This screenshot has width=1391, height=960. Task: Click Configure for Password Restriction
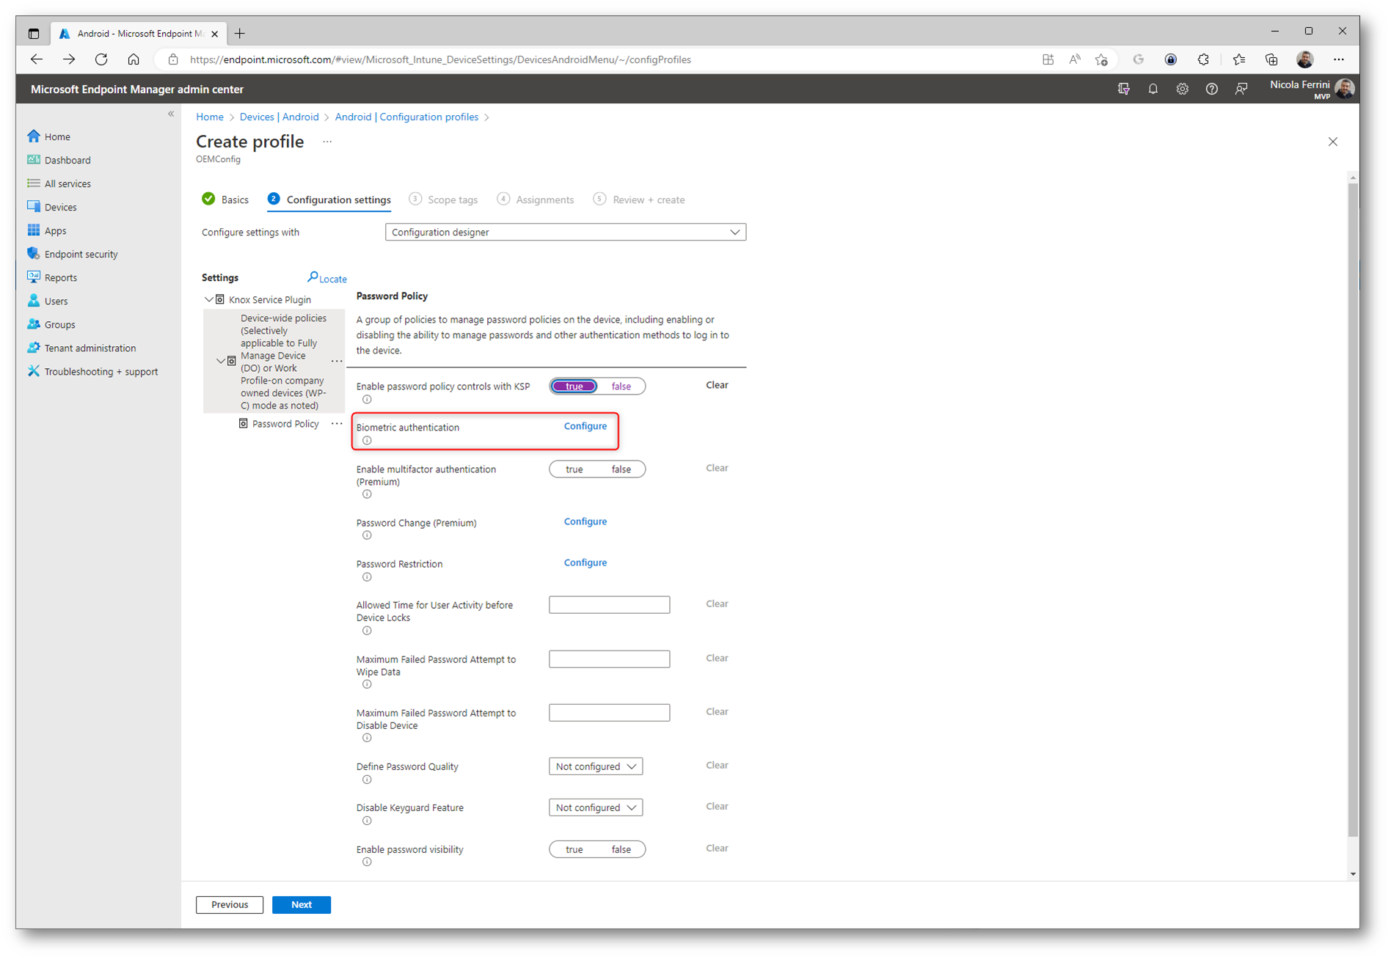pos(585,563)
